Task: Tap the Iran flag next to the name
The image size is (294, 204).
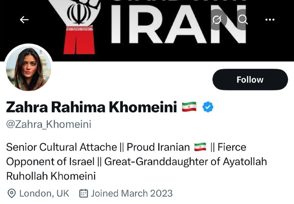Action: [189, 107]
